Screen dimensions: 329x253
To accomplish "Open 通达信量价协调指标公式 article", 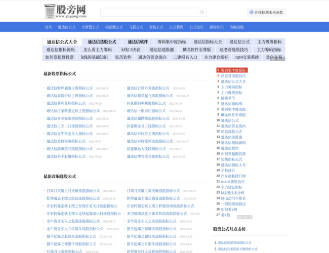I will tap(66, 141).
